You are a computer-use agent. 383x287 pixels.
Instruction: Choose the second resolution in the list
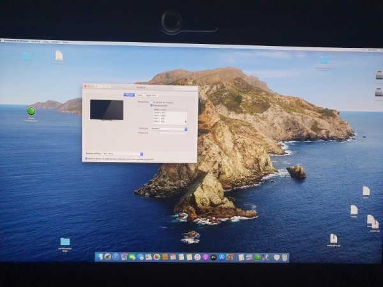(170, 113)
